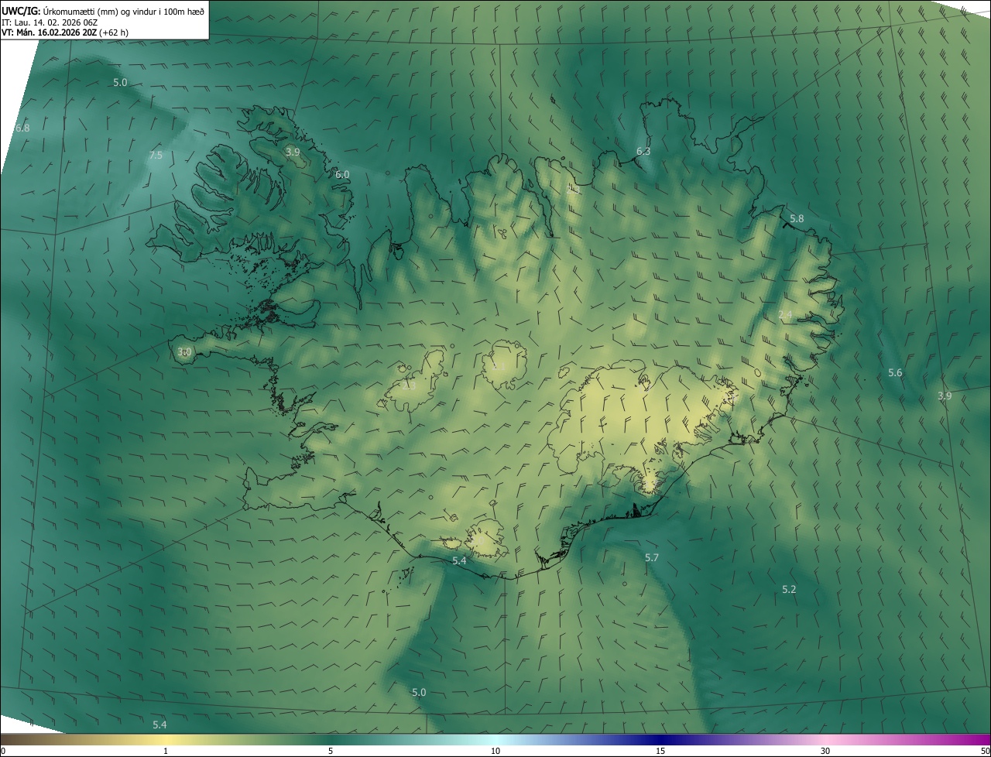Screen dimensions: 991x757
Task: Click the 6.3 value on the north coast
Action: point(643,152)
